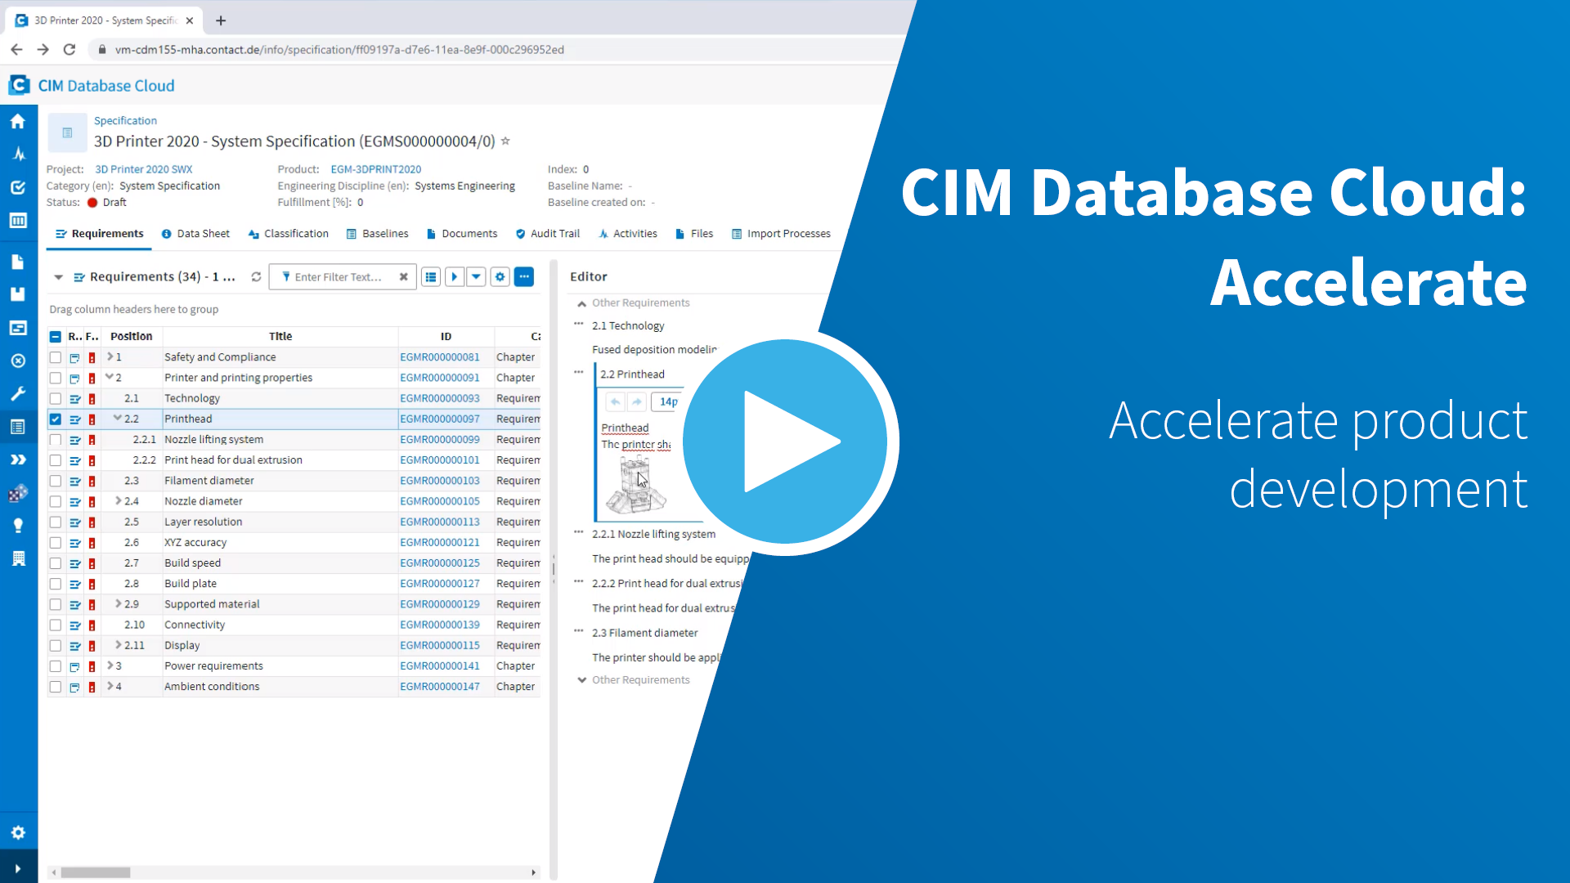The width and height of the screenshot is (1570, 883).
Task: Click the 3D Printer 2020 SWX project link
Action: (143, 168)
